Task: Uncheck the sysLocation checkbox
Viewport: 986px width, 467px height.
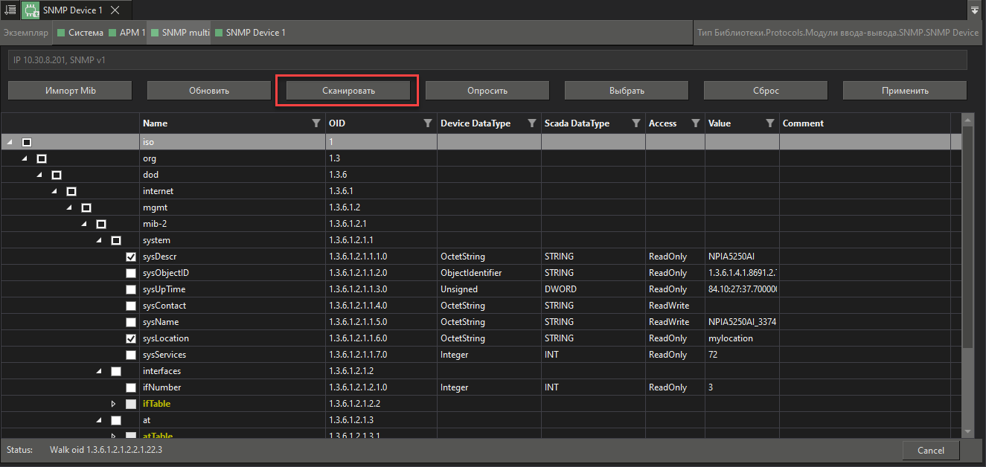Action: click(x=131, y=338)
